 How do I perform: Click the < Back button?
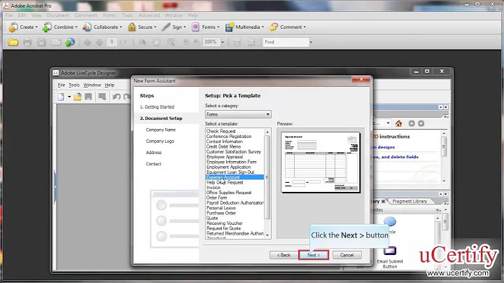283,255
